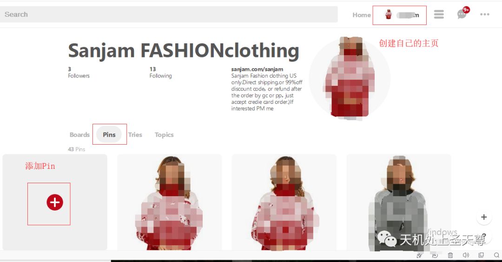Focus the Search input field
502x262 pixels.
[x=169, y=14]
